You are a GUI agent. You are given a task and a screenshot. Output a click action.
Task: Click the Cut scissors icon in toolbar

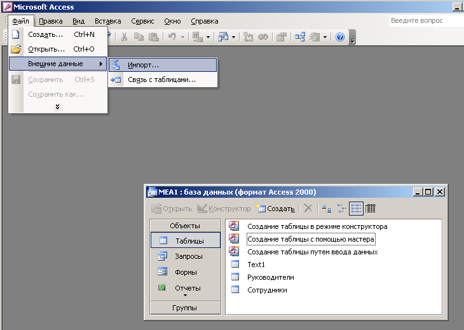(x=125, y=37)
